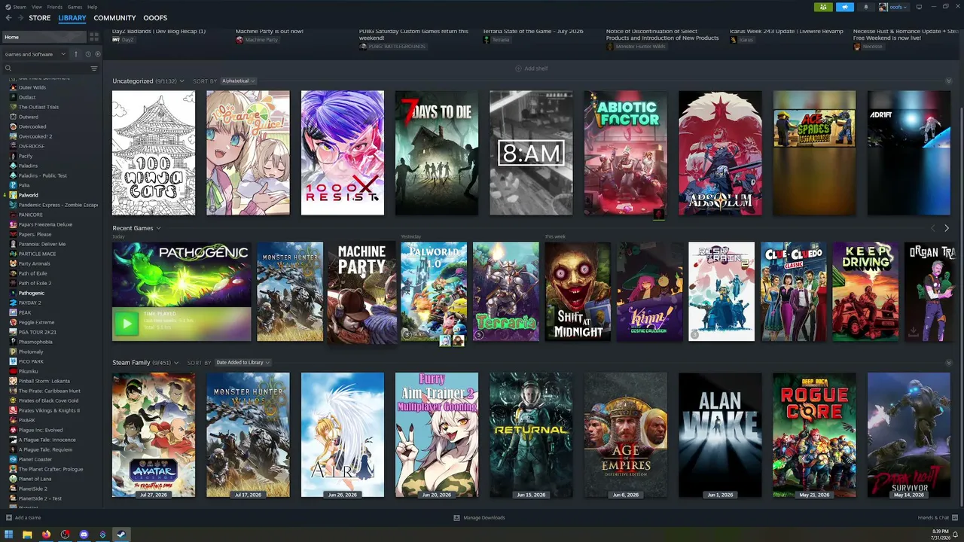Image resolution: width=964 pixels, height=542 pixels.
Task: Open File Explorer from the taskbar
Action: coord(28,534)
